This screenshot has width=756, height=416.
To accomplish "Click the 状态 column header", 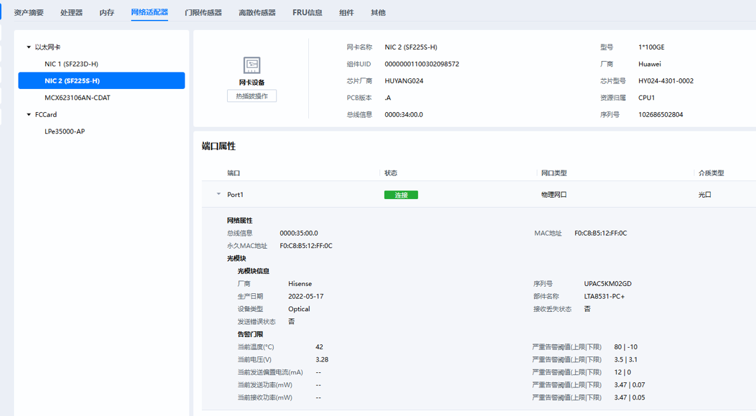I will [x=391, y=173].
